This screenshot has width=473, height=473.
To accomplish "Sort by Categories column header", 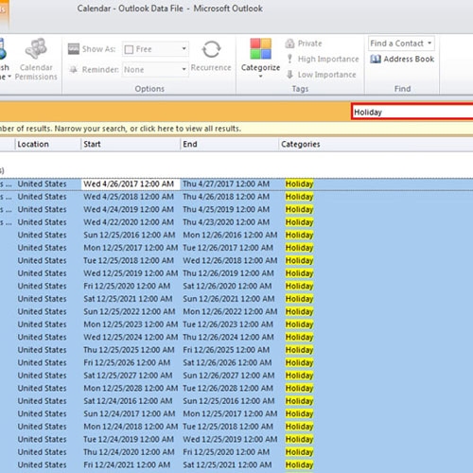I will pyautogui.click(x=376, y=144).
